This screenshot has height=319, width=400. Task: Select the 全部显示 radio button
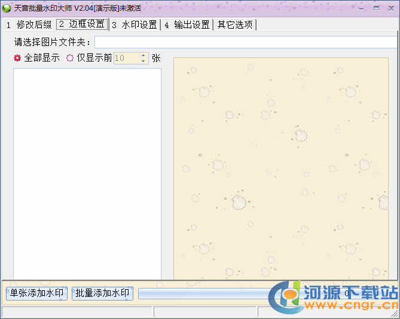coord(17,58)
